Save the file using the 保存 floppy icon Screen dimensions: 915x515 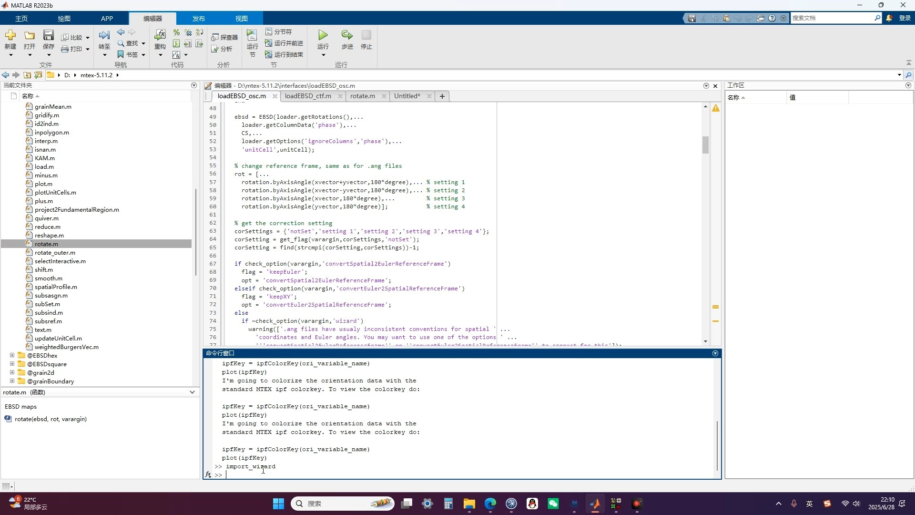48,35
